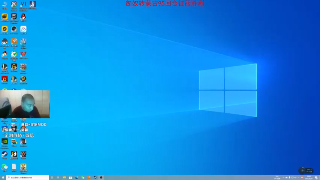Select the windmill game desktop icon
The image size is (320, 180).
(23, 168)
